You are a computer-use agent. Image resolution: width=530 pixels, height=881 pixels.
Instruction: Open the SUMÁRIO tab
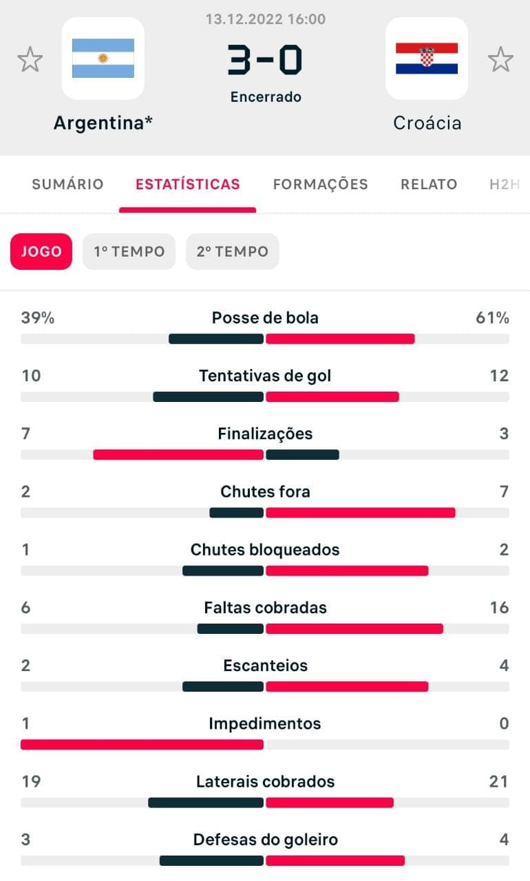coord(67,184)
